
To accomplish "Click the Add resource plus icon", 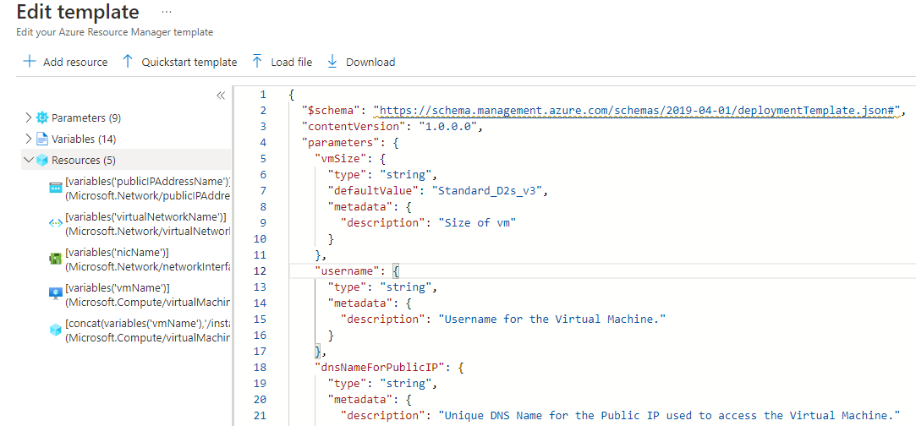I will click(30, 62).
